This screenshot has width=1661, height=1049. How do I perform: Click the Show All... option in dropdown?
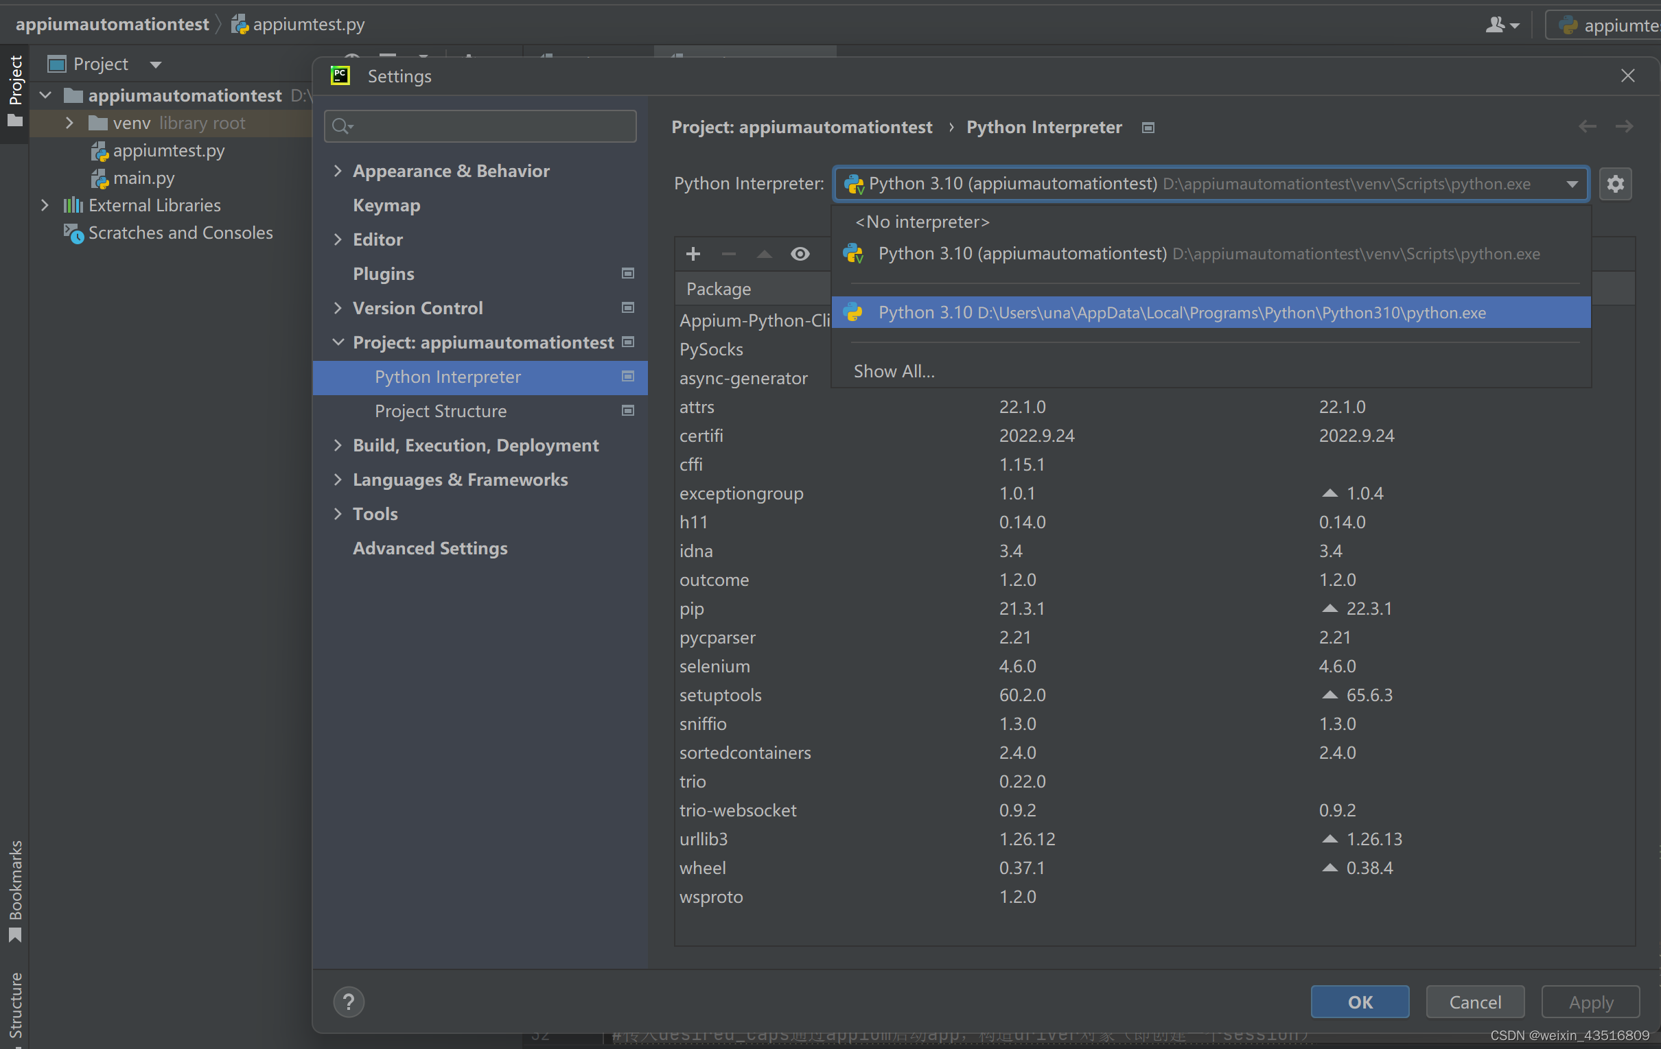[892, 371]
